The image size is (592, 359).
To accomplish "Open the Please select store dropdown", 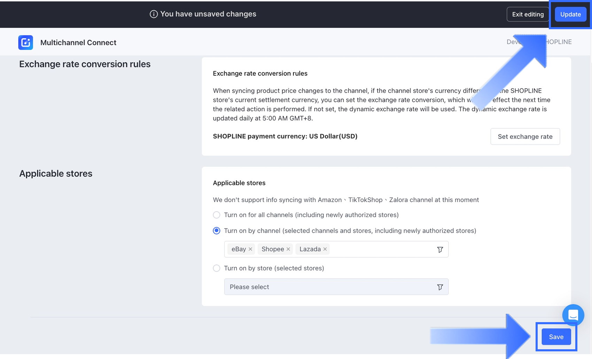I will pos(331,287).
